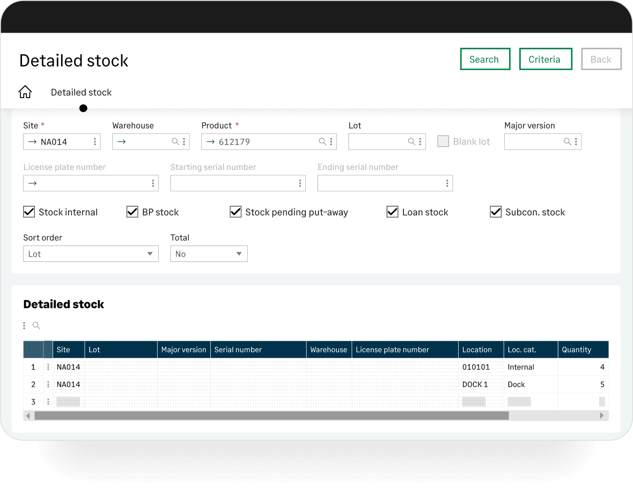Open License plate number actions menu
The width and height of the screenshot is (633, 503).
point(153,183)
